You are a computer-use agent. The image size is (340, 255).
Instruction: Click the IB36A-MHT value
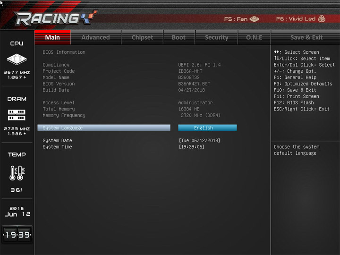click(x=190, y=71)
